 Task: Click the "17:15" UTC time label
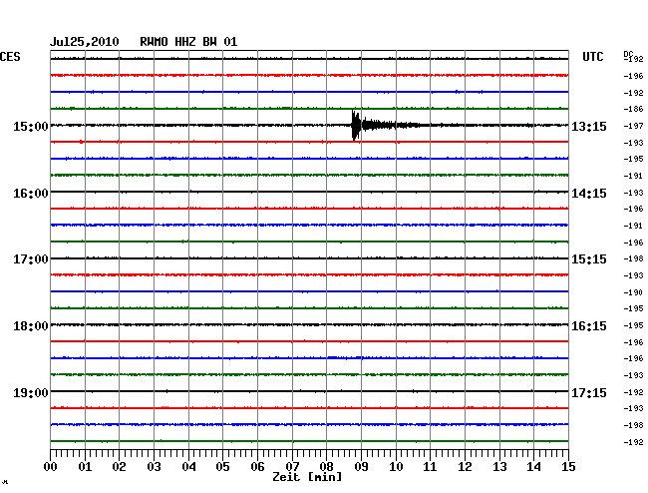tap(589, 392)
